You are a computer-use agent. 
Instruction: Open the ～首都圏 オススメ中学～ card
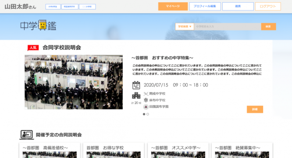click(x=178, y=150)
